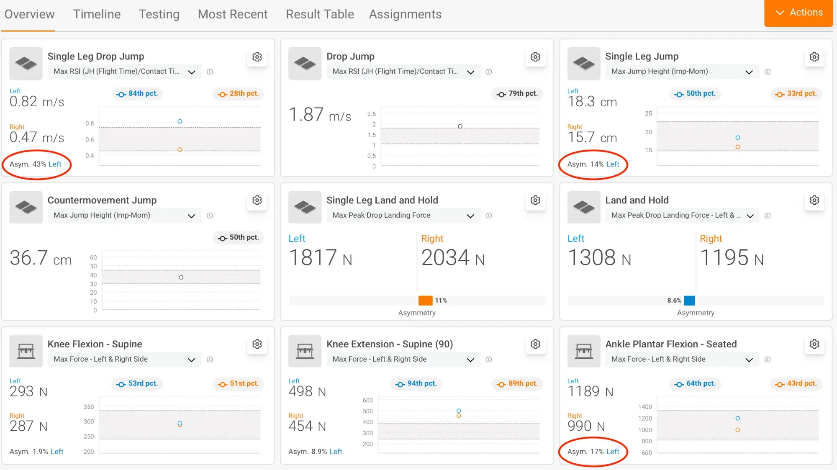This screenshot has height=470, width=837.
Task: Open settings gear on Drop Jump card
Action: pos(535,57)
